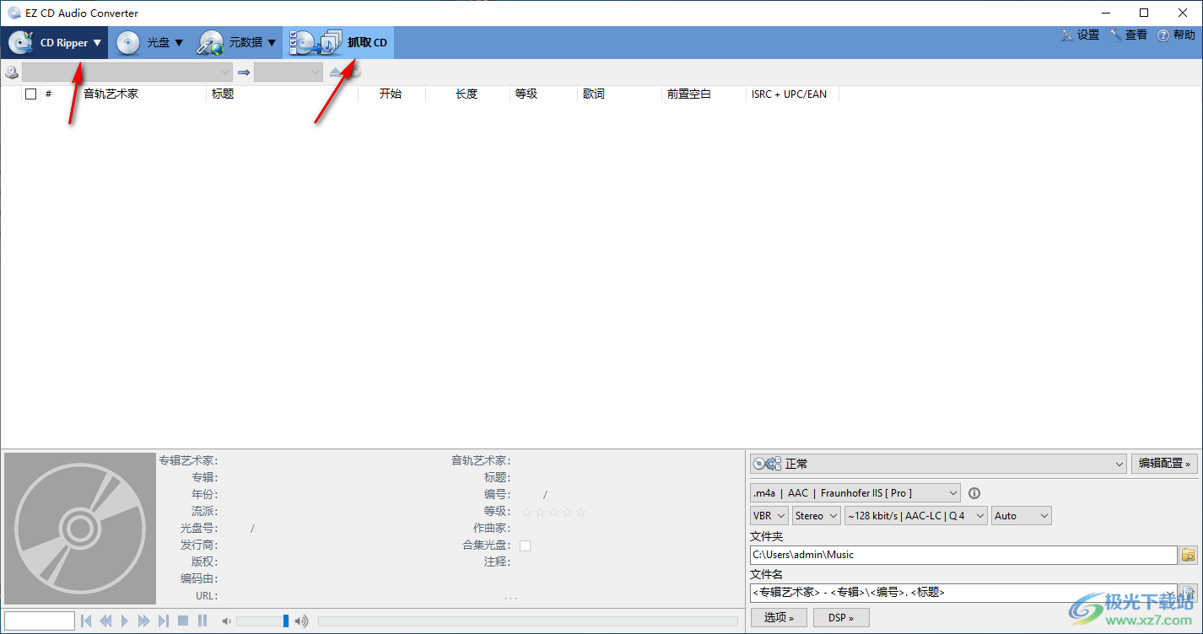Click the 文件夹 output path field

click(963, 555)
